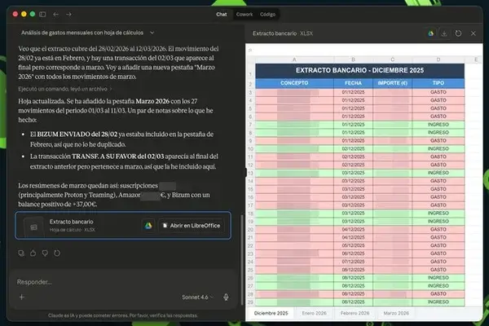The image size is (489, 326).
Task: Switch to the Cowork tab
Action: 244,15
